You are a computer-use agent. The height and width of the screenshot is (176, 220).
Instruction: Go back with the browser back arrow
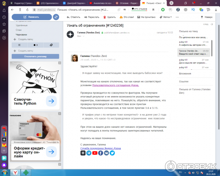click(x=12, y=10)
